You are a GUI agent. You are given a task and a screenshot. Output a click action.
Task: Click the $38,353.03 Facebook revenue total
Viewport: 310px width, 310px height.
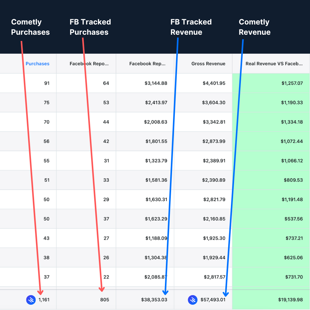(154, 300)
